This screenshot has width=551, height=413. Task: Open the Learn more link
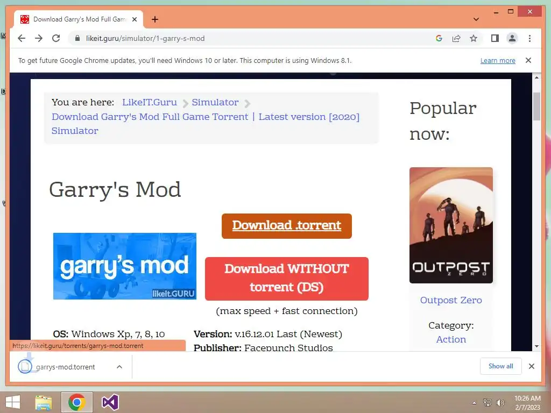pyautogui.click(x=498, y=60)
